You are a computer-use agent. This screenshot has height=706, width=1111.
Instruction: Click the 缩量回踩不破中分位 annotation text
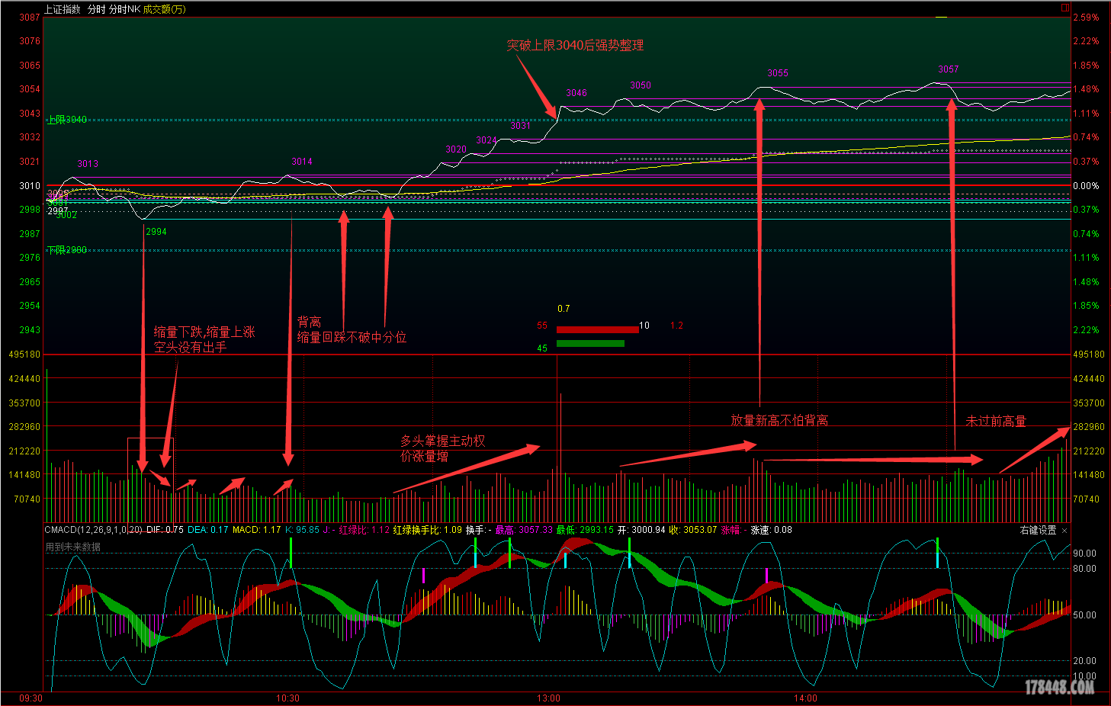point(352,337)
